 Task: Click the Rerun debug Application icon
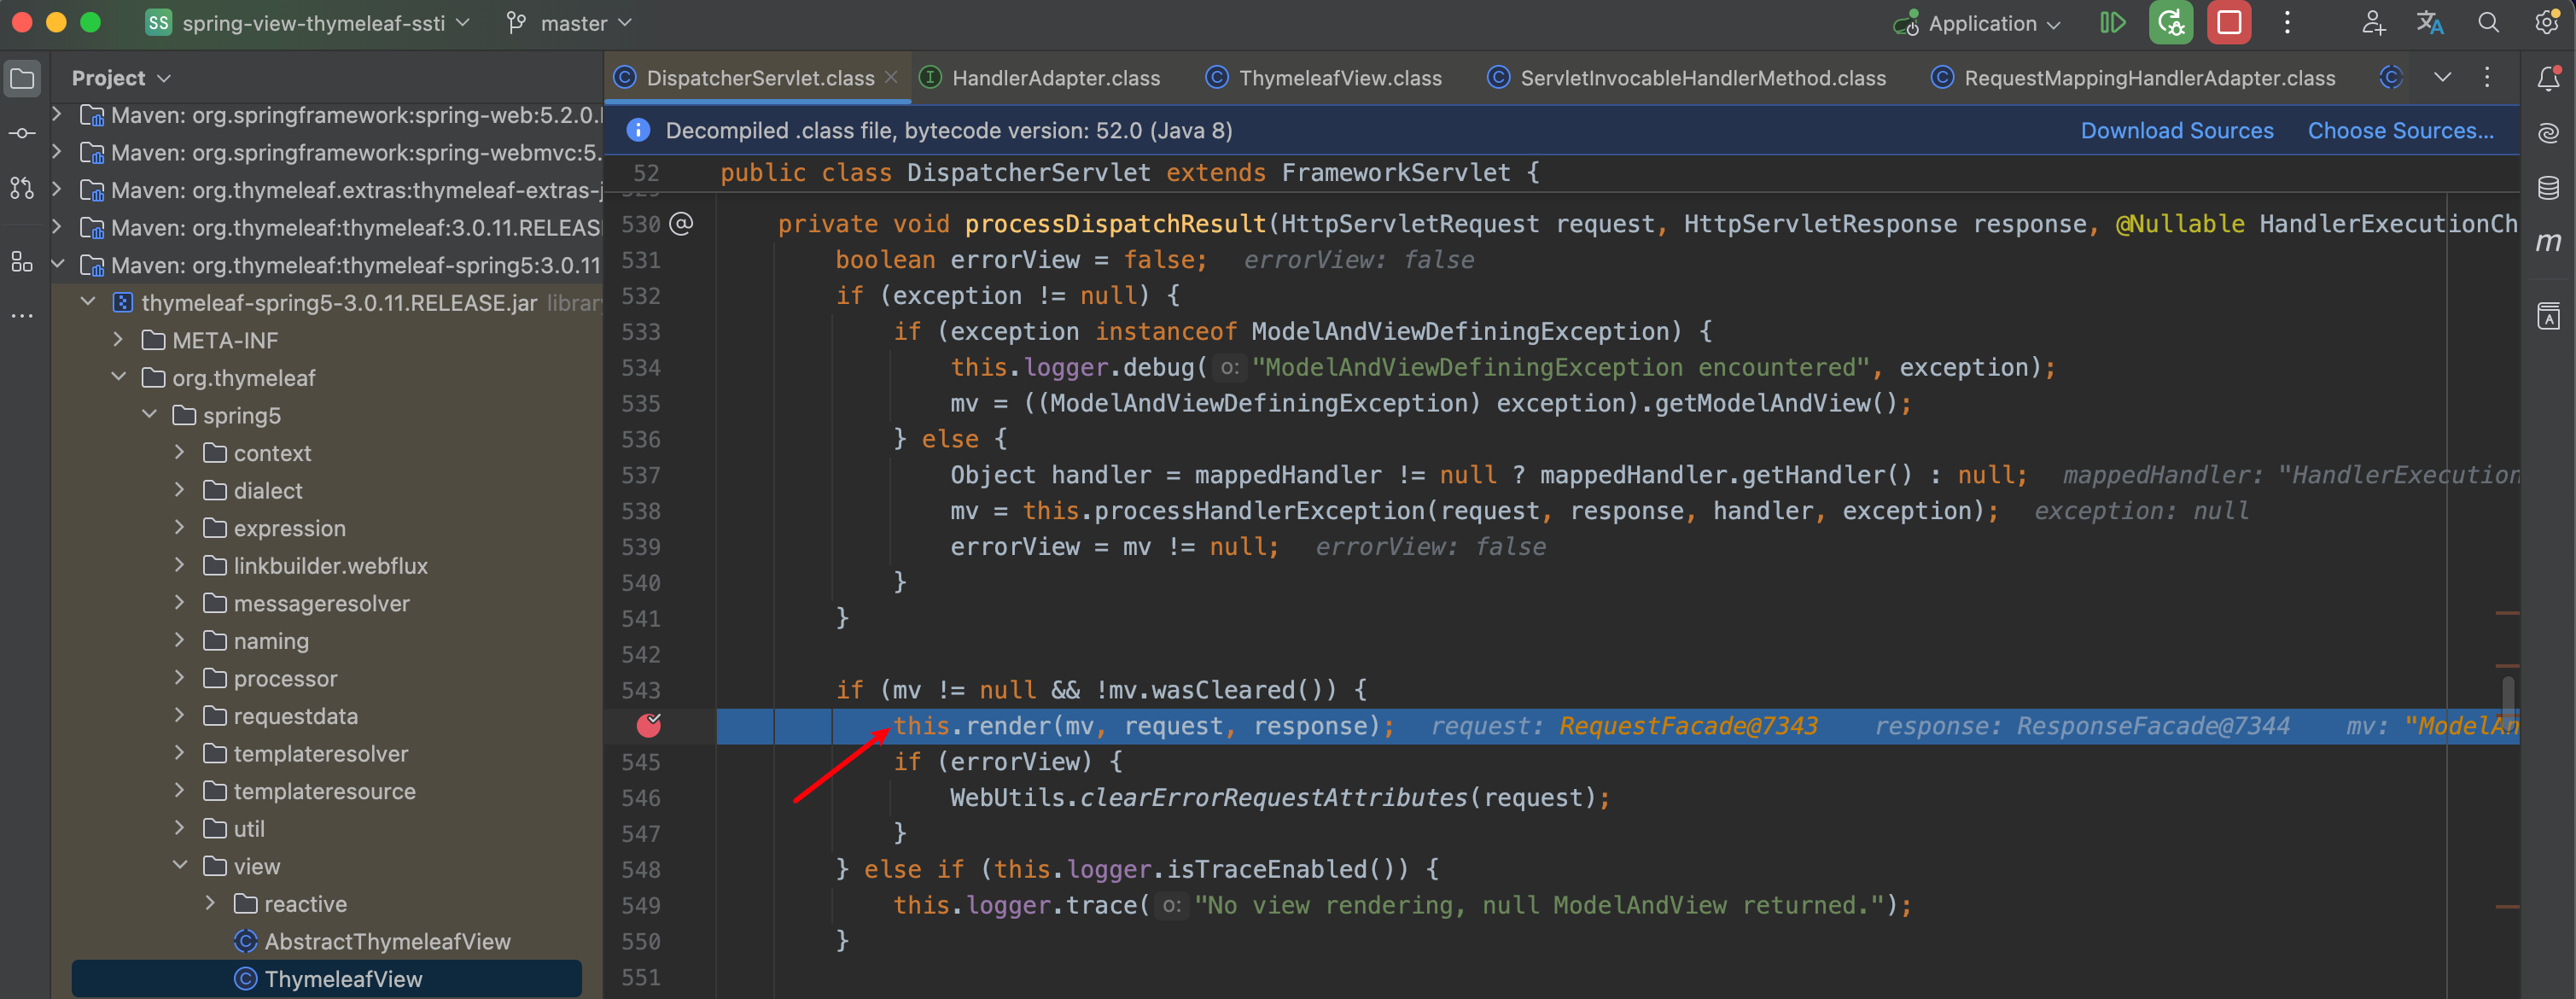2171,23
